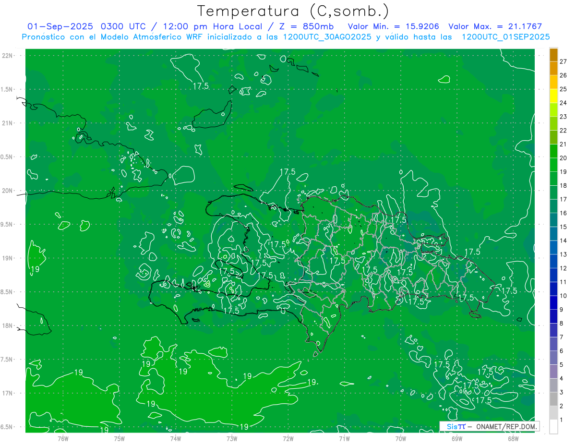The width and height of the screenshot is (576, 445).
Task: Click the '20N' latitude label
Action: [x=7, y=191]
